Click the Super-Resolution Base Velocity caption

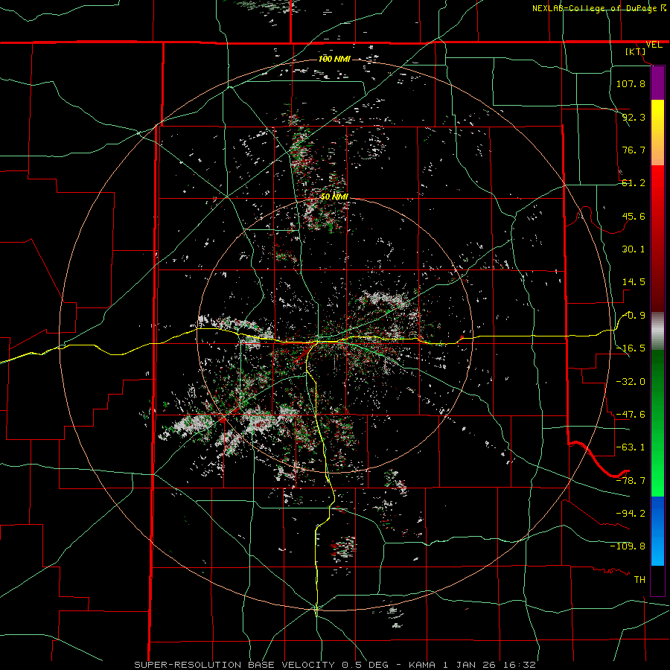point(334,665)
